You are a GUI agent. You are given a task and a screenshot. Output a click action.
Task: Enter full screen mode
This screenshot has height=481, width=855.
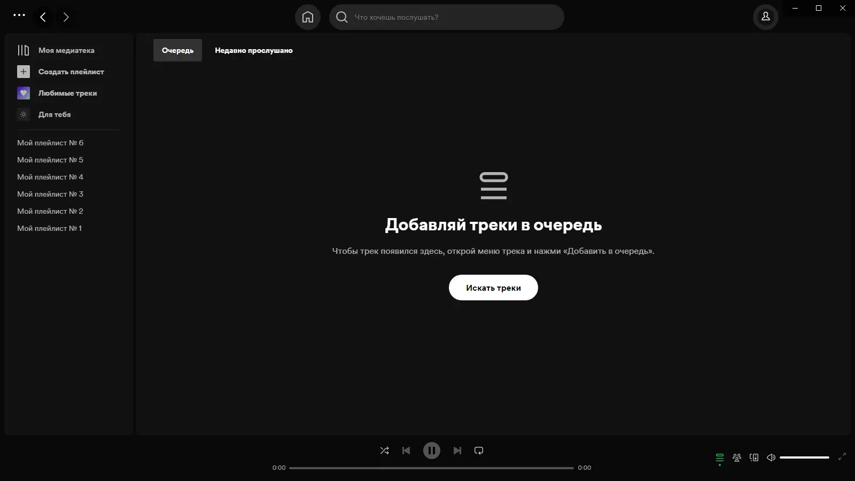pyautogui.click(x=842, y=456)
